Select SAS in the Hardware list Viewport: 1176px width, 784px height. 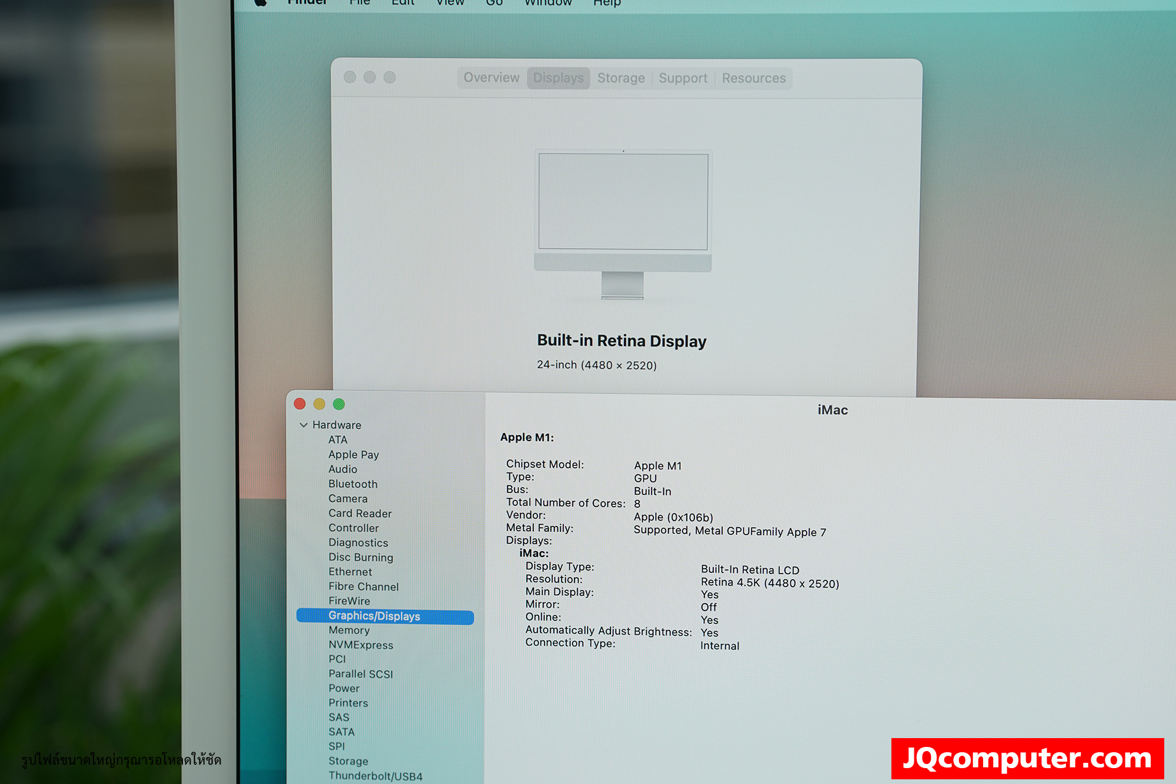click(x=339, y=718)
